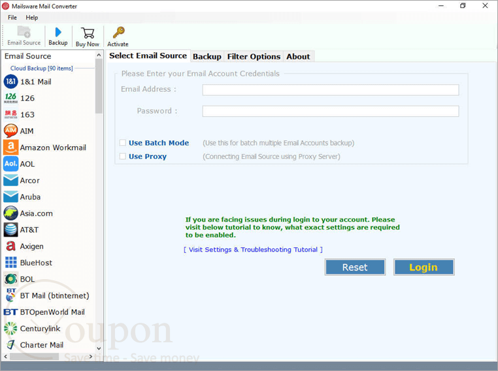Choose the Charter Mail icon

click(11, 345)
